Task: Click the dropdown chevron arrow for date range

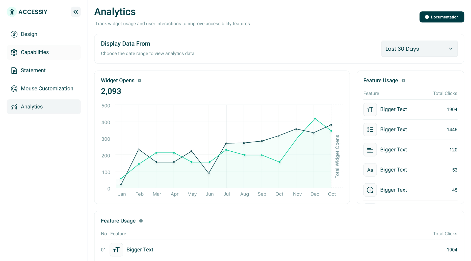Action: pos(451,49)
